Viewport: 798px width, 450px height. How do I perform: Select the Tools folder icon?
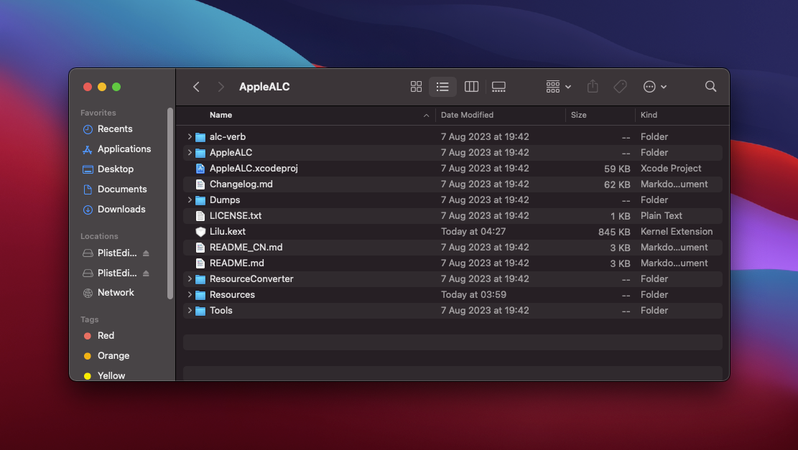[200, 311]
